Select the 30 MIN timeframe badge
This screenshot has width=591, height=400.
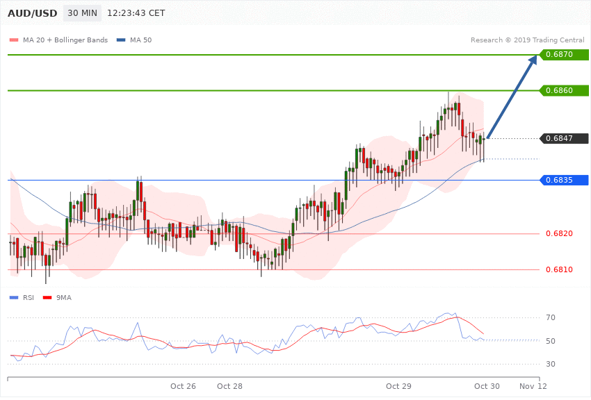pyautogui.click(x=82, y=13)
